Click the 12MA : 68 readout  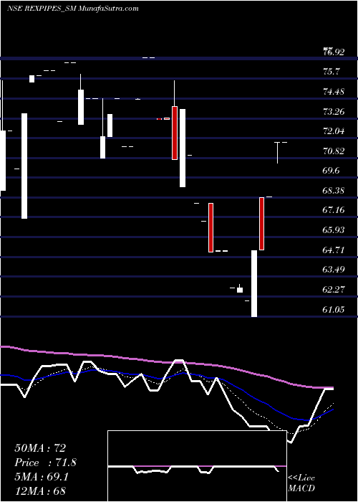pyautogui.click(x=40, y=491)
